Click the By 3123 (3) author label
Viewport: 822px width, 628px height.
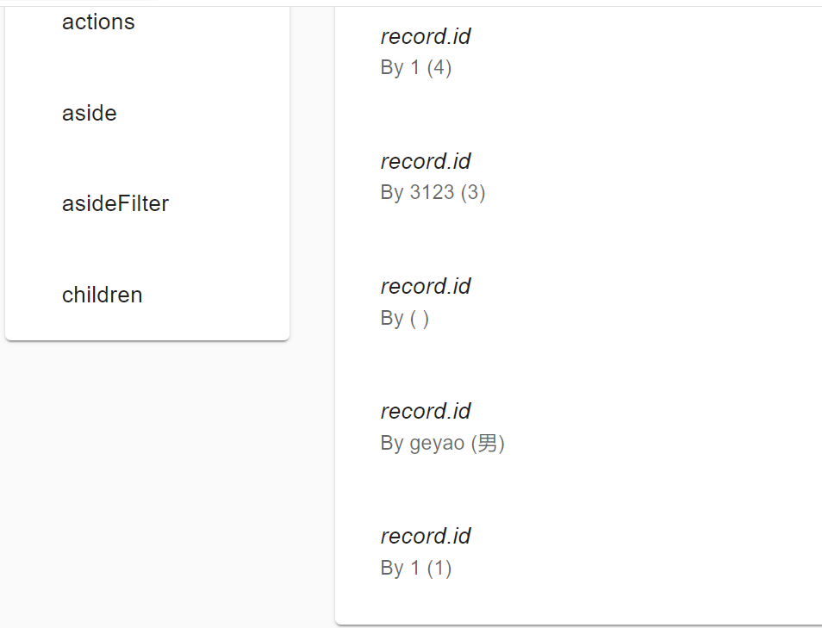(433, 192)
